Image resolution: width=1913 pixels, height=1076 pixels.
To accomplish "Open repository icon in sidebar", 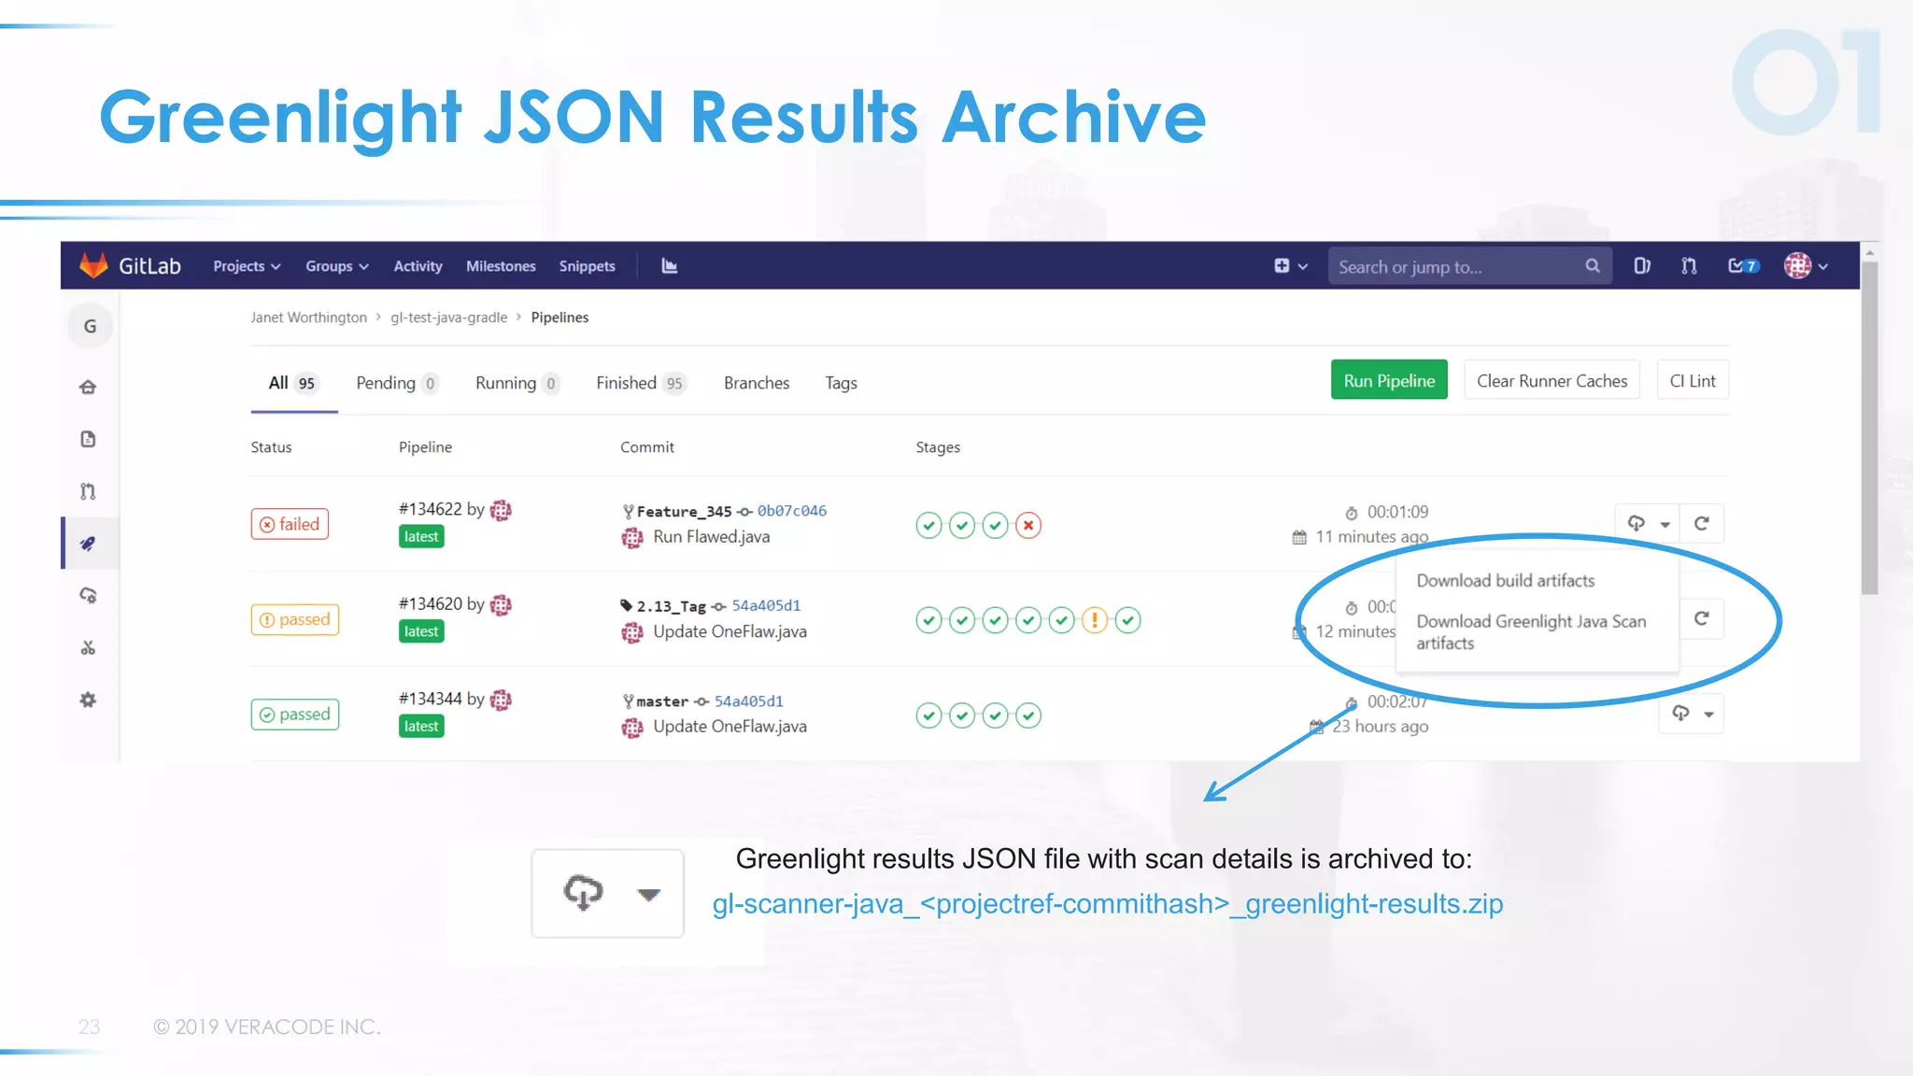I will coord(88,439).
